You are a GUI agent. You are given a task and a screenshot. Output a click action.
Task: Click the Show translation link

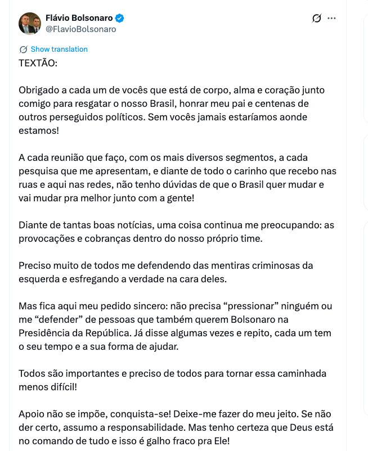pos(59,49)
